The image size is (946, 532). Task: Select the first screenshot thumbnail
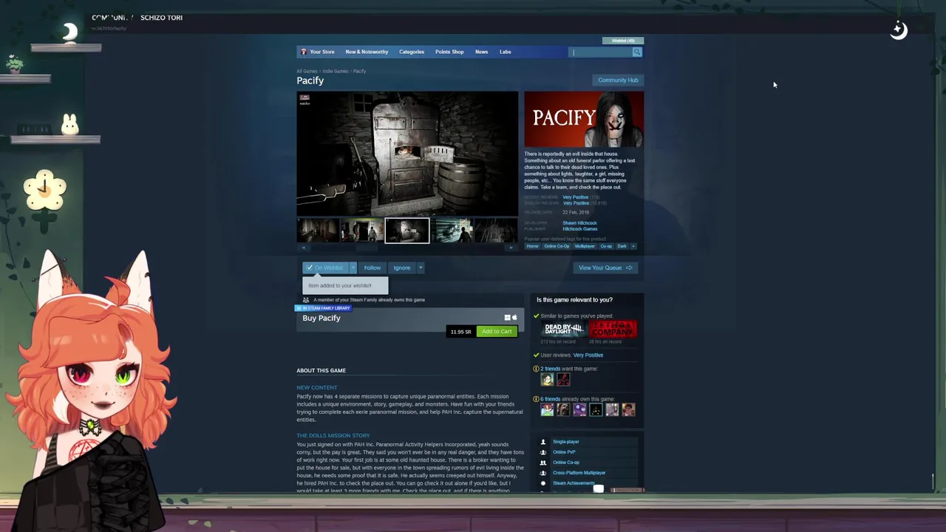coord(318,231)
